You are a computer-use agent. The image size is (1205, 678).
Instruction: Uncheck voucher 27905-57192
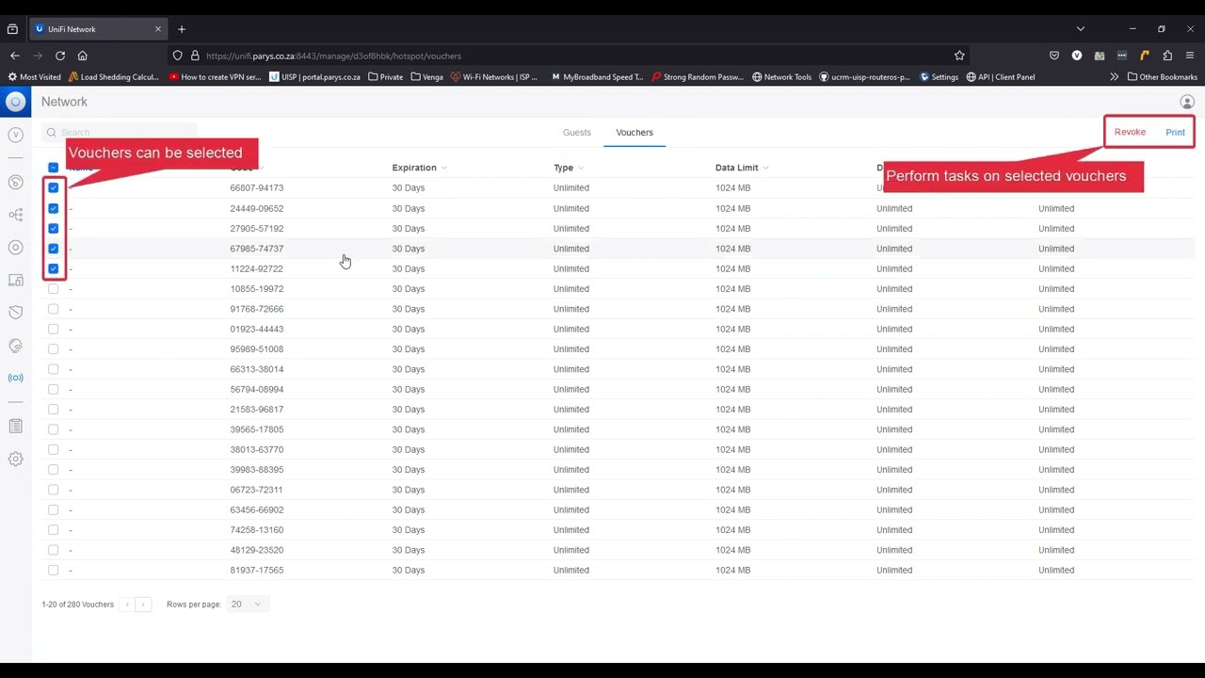(x=53, y=228)
